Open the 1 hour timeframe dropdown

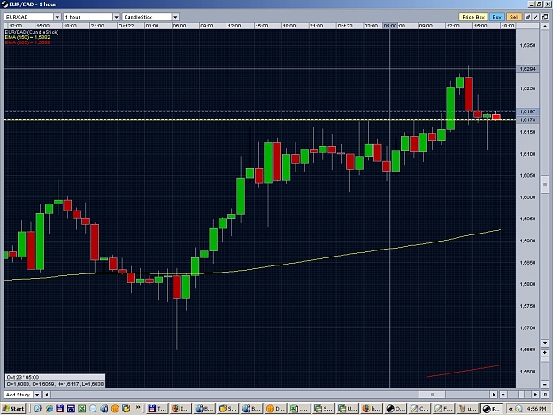point(116,17)
